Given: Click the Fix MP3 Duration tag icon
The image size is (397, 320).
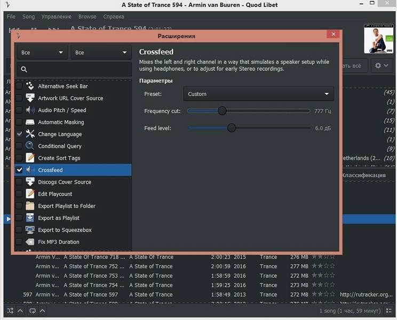Looking at the screenshot, I should [x=30, y=242].
